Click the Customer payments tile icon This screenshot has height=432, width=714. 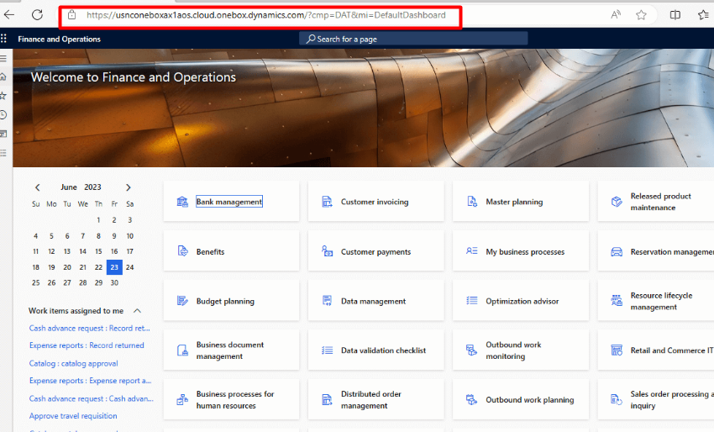point(327,251)
